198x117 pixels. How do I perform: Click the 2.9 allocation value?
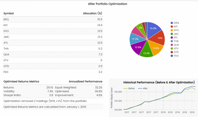pyautogui.click(x=100, y=66)
